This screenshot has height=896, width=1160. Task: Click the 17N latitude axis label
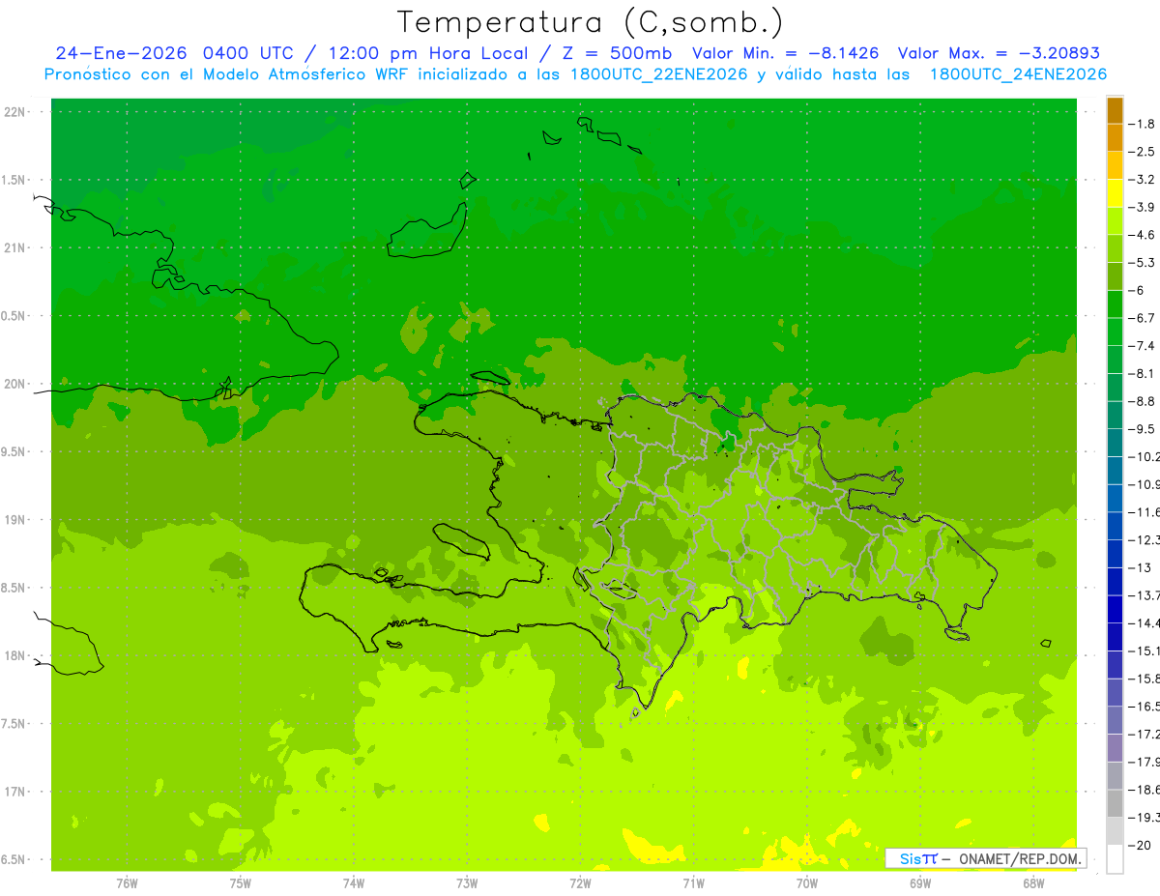click(15, 792)
